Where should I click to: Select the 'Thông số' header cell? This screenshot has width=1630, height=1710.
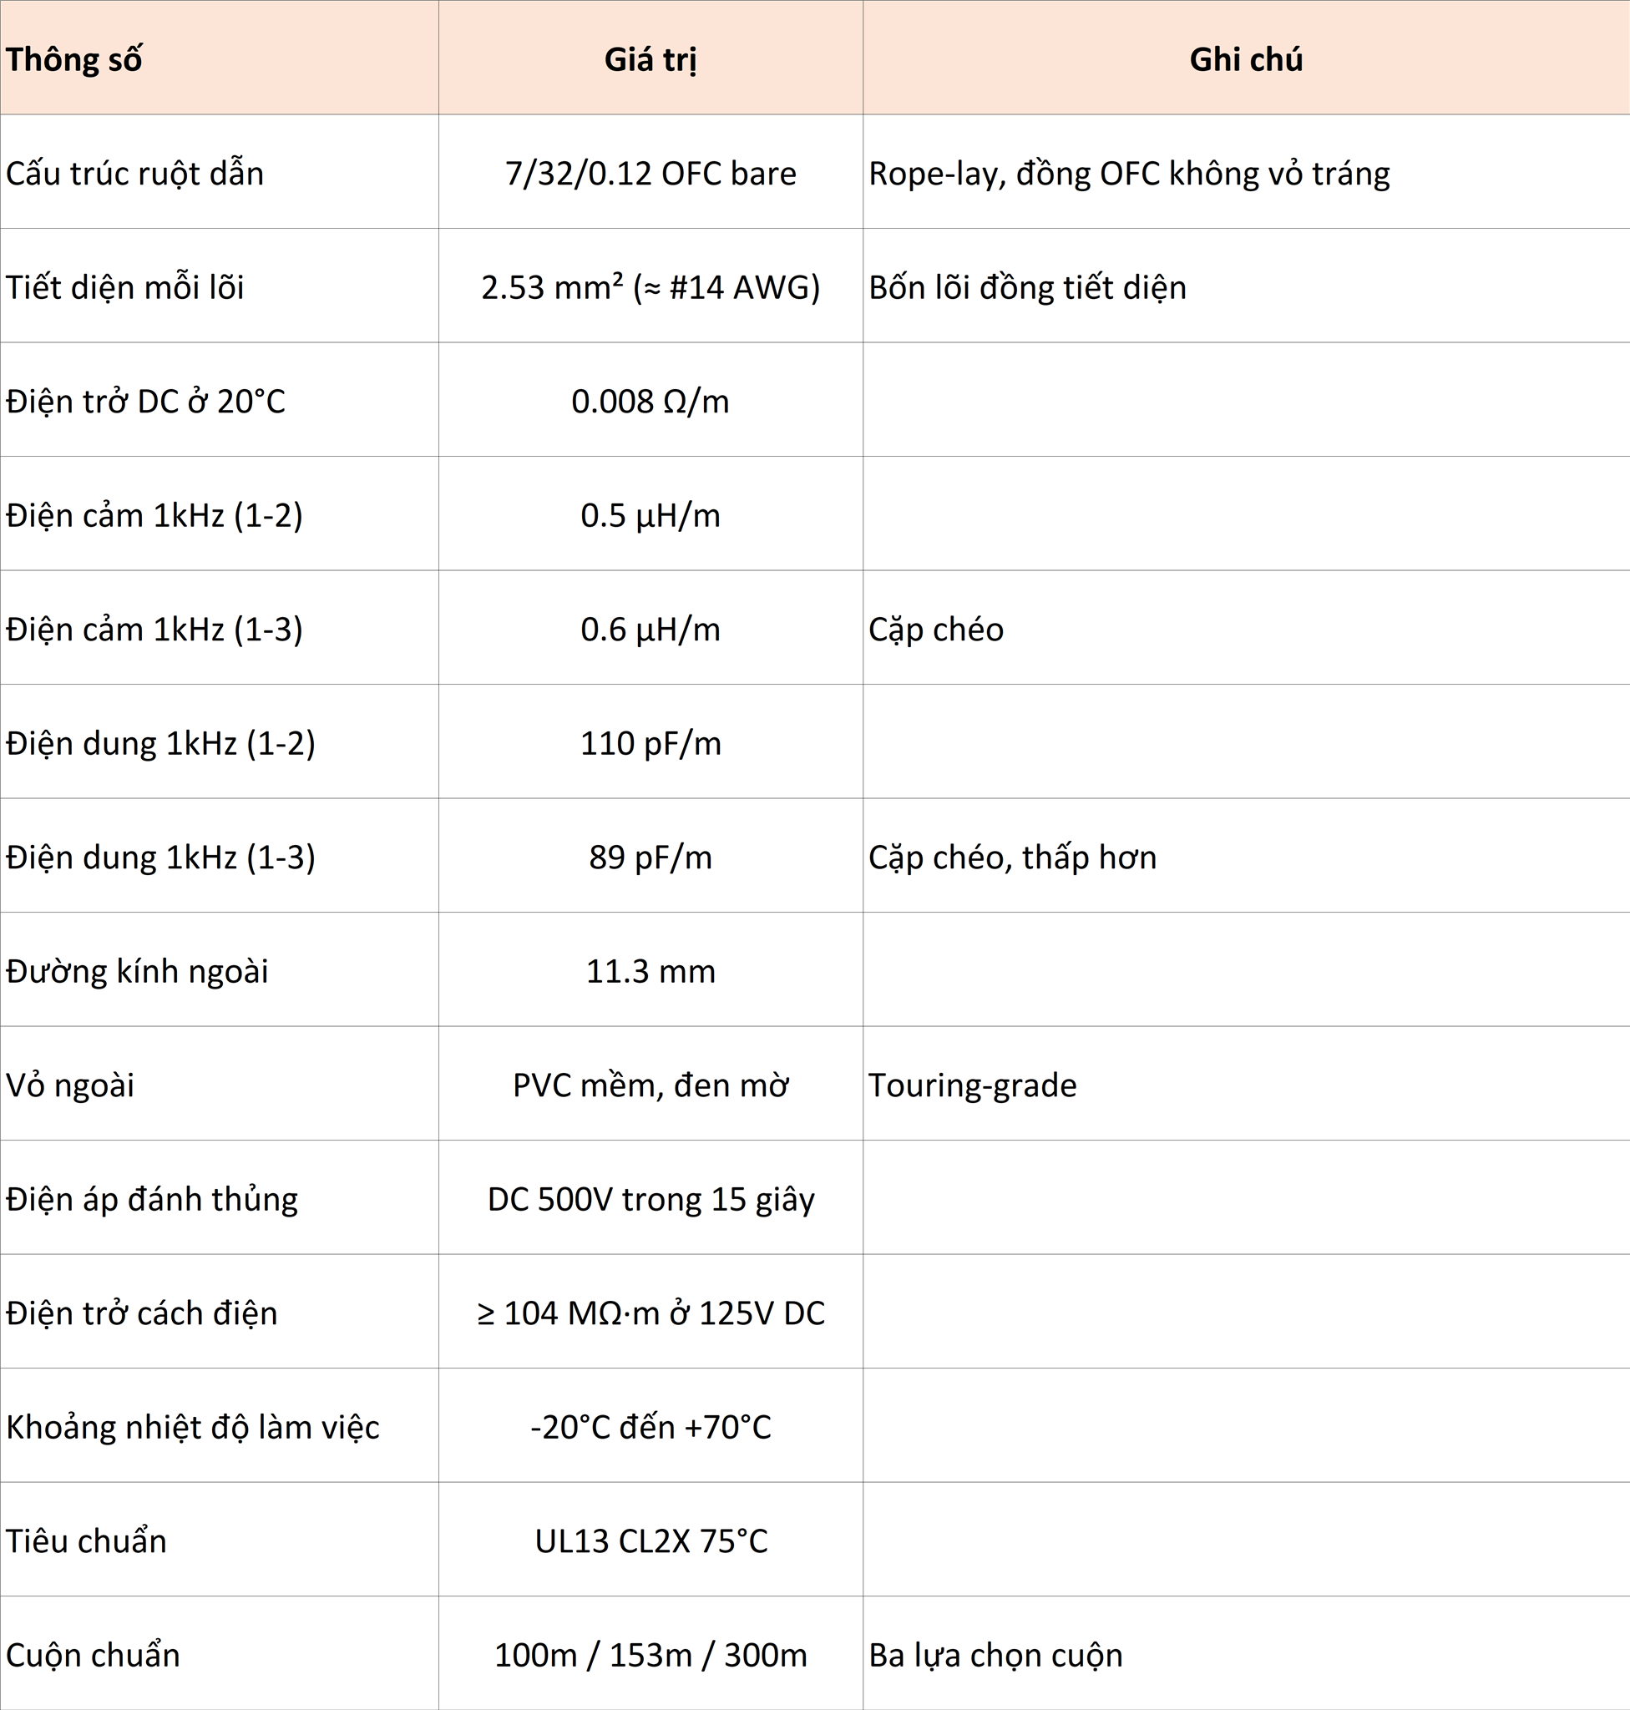[x=219, y=58]
